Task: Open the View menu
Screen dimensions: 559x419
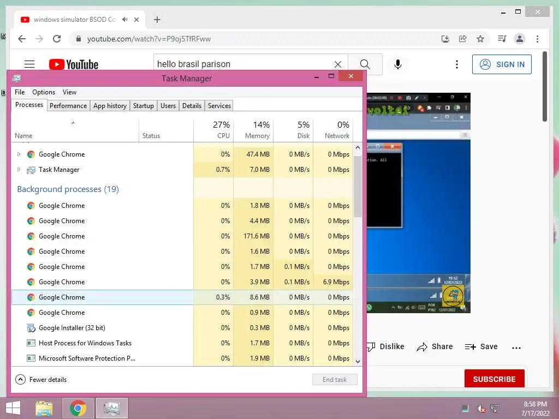Action: (69, 92)
